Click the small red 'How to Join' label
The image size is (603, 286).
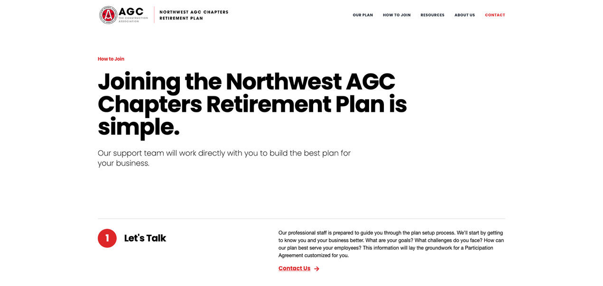click(111, 59)
